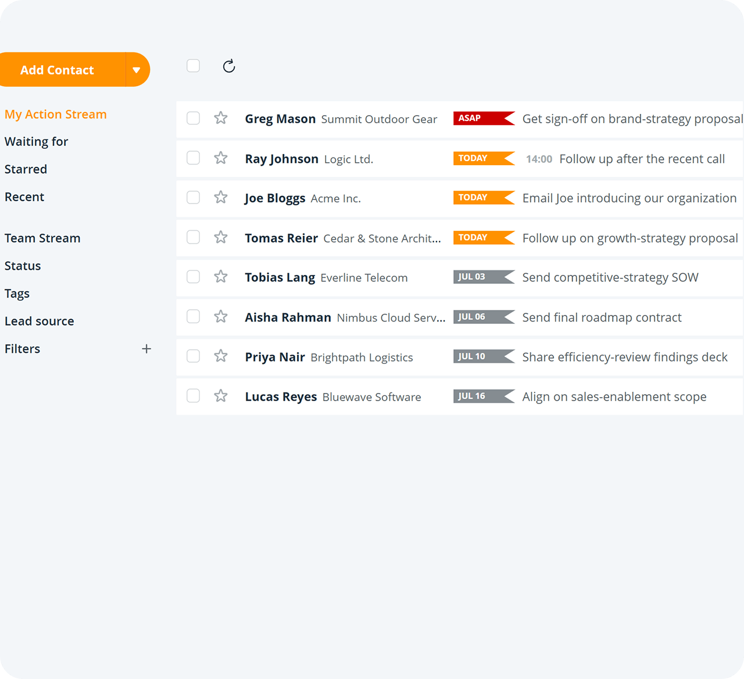
Task: Star the Tobias Lang contact
Action: point(221,277)
